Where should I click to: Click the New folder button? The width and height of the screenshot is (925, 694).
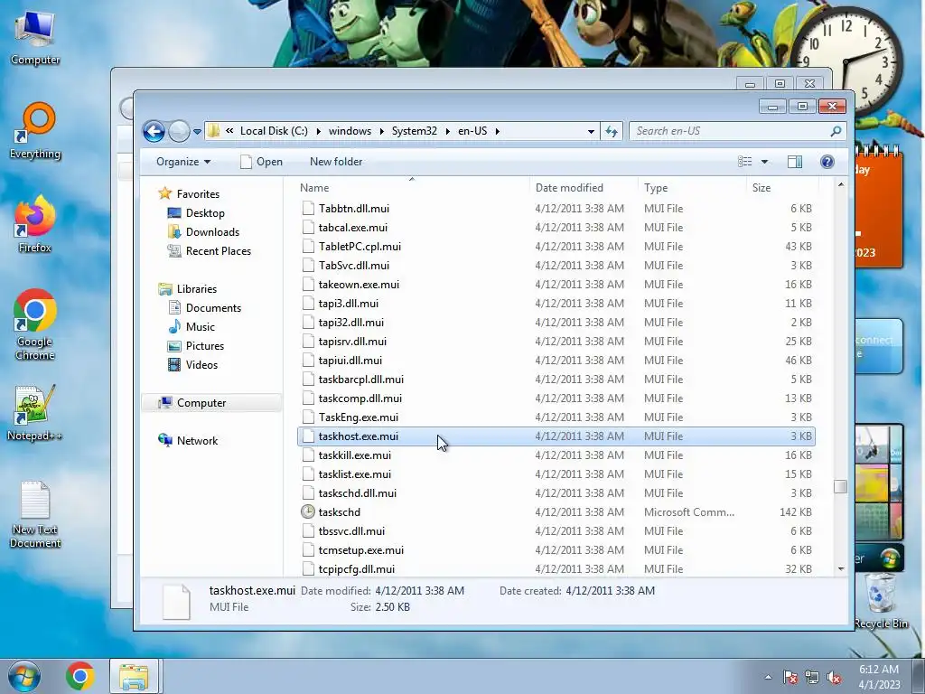pyautogui.click(x=336, y=162)
